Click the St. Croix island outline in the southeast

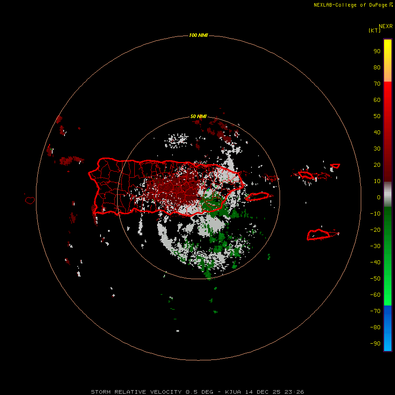(x=319, y=235)
